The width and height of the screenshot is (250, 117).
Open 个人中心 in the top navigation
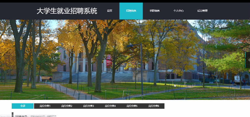178,11
